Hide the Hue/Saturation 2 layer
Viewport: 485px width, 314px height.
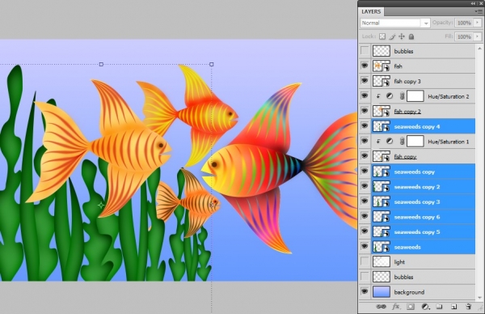[x=365, y=96]
